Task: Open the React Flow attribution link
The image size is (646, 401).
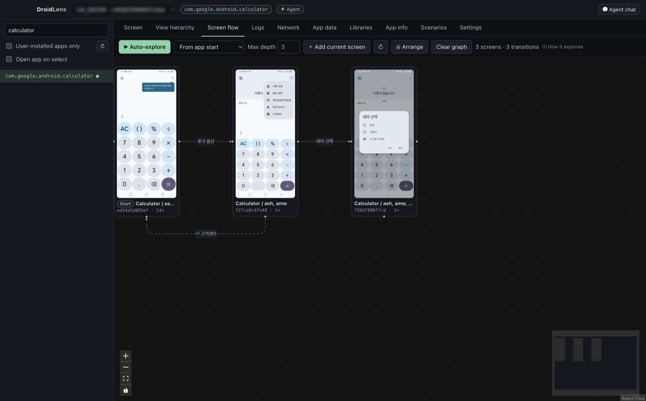Action: pyautogui.click(x=633, y=398)
